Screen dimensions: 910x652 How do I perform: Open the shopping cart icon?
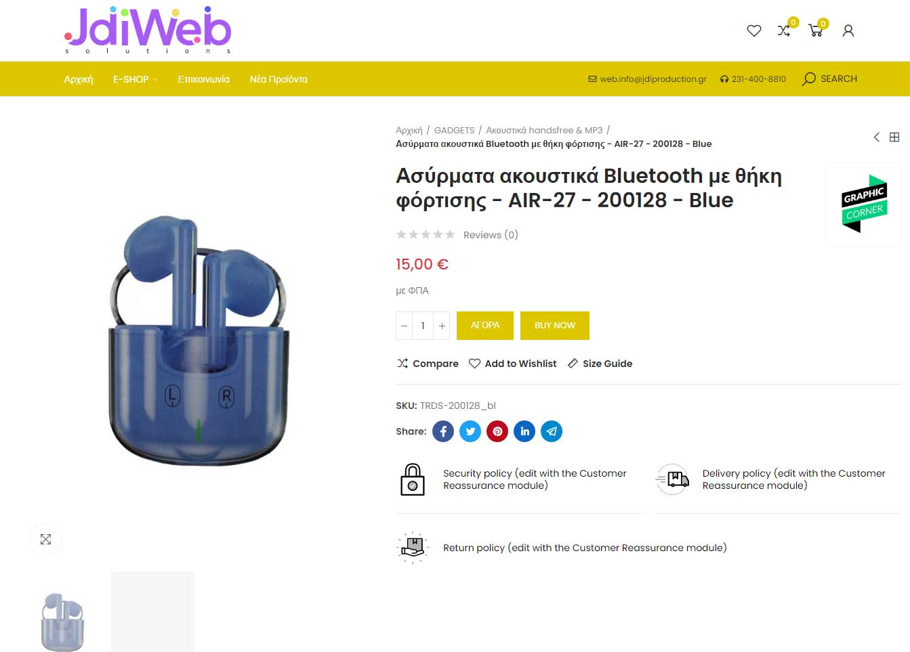(816, 30)
